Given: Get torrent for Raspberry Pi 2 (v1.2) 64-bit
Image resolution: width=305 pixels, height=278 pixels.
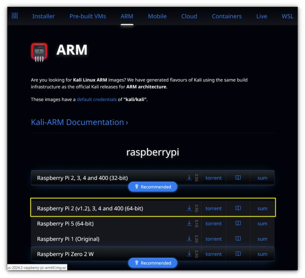Looking at the screenshot, I should coord(213,208).
